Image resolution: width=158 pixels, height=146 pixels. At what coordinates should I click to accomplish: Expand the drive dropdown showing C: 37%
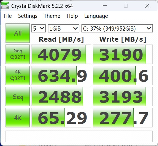point(117,29)
